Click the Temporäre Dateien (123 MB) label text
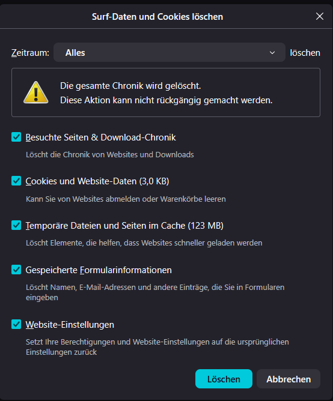333x401 pixels. tap(124, 226)
